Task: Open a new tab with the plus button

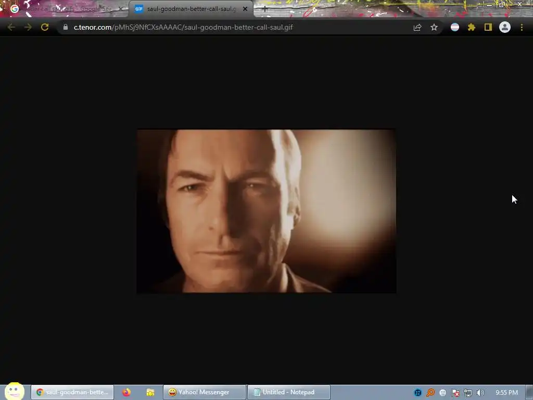Action: tap(265, 9)
